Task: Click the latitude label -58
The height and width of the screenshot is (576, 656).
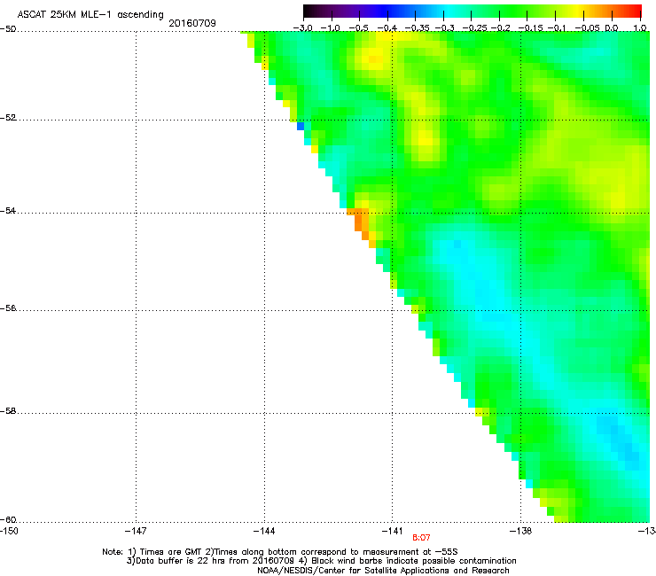Action: (x=8, y=411)
